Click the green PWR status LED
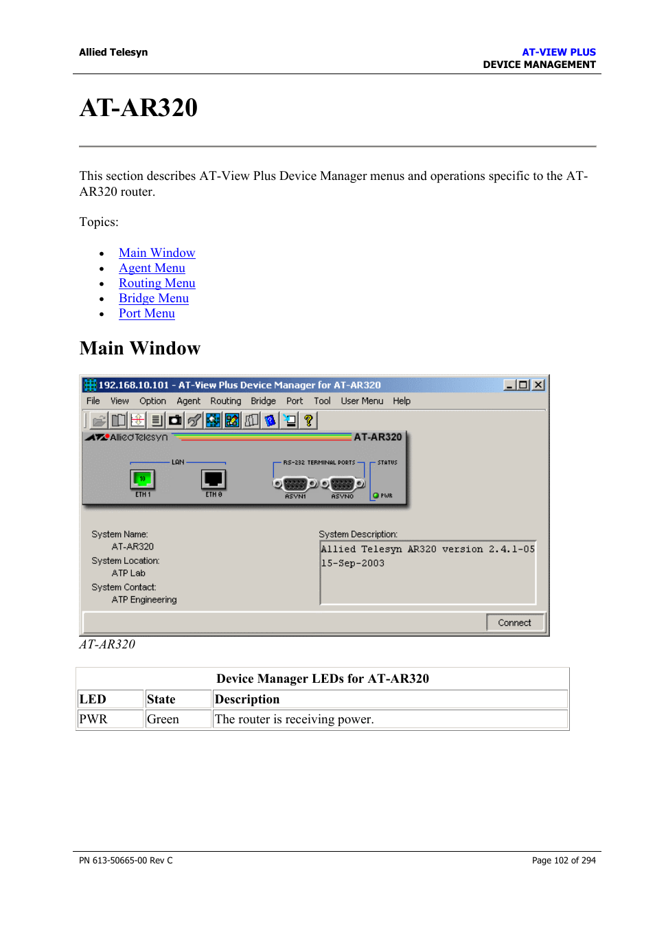Screen dimensions: 655x928 (376, 495)
